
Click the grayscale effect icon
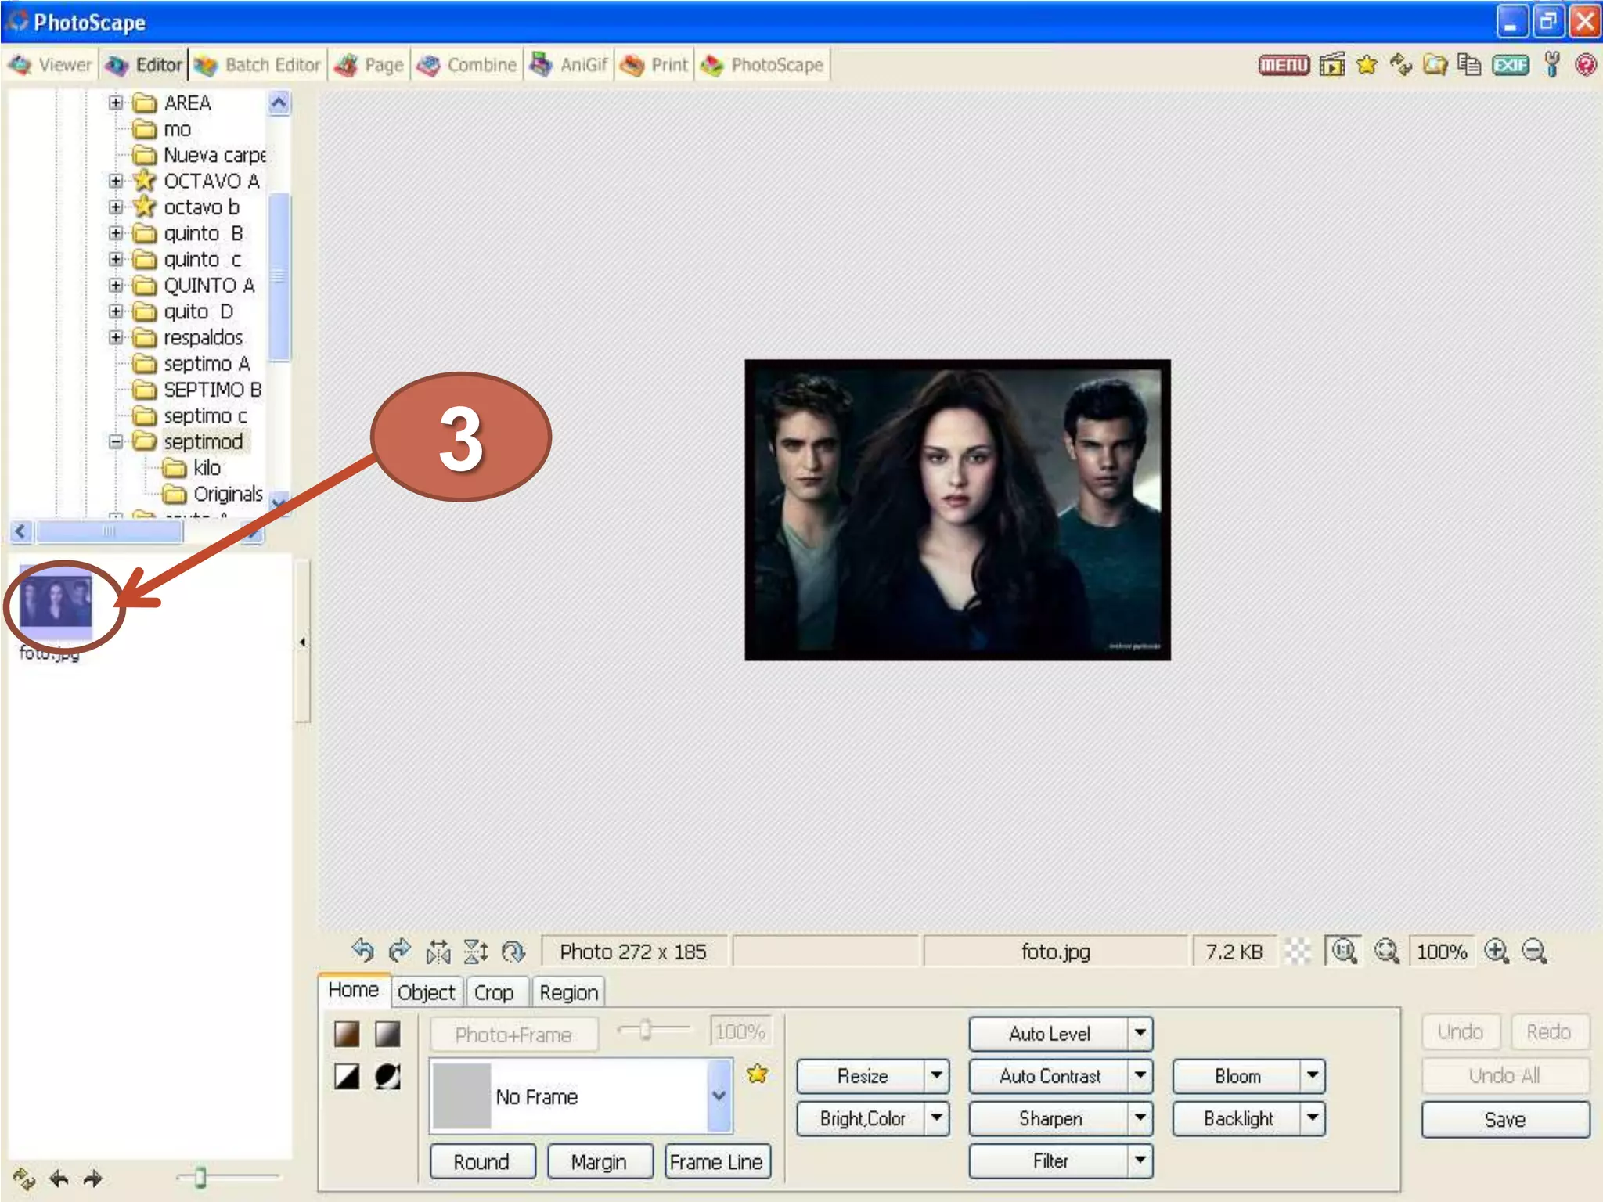click(387, 1034)
